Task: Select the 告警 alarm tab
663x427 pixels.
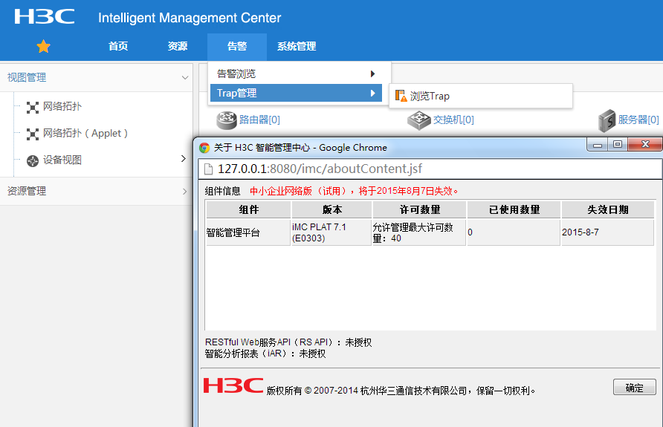Action: click(237, 46)
